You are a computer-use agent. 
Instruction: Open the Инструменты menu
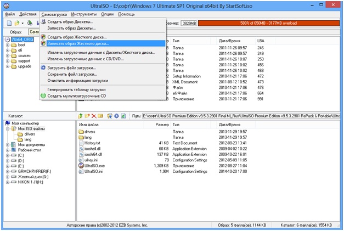click(x=84, y=14)
